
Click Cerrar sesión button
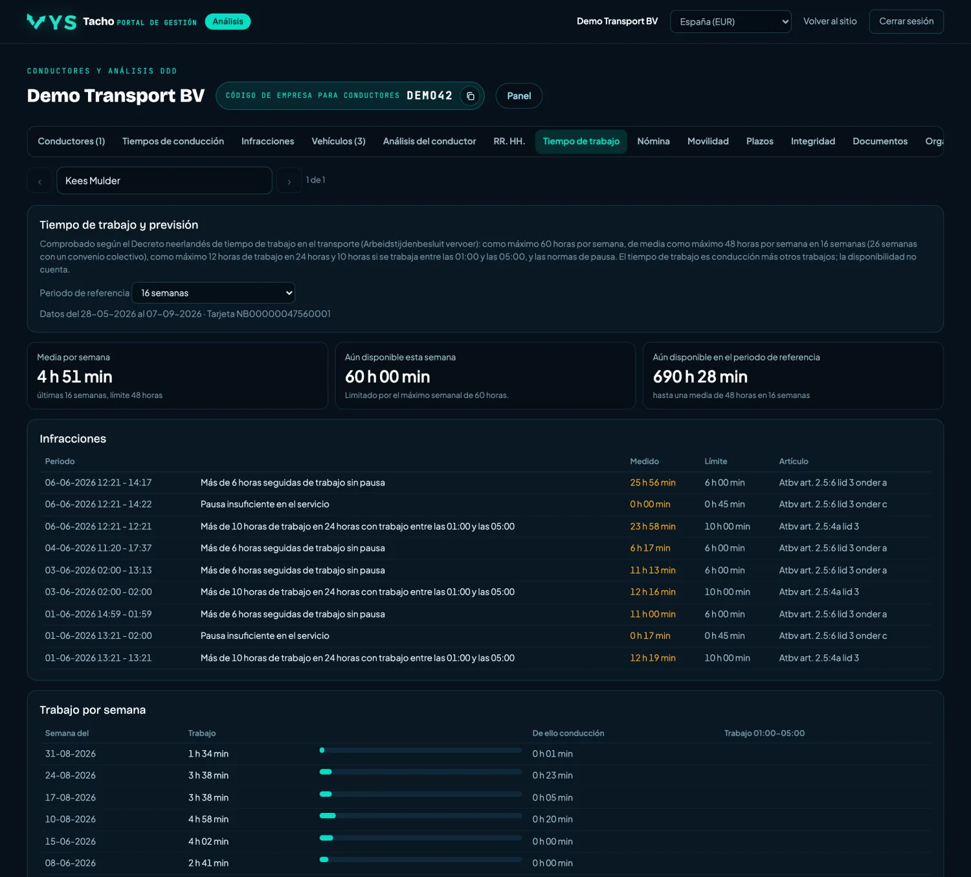(906, 21)
